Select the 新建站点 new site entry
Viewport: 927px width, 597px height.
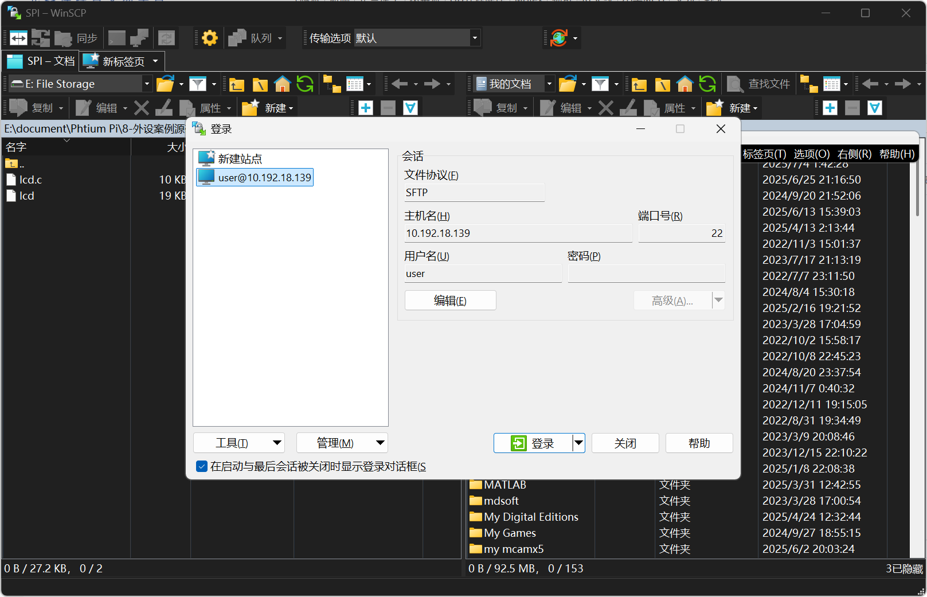(x=230, y=158)
